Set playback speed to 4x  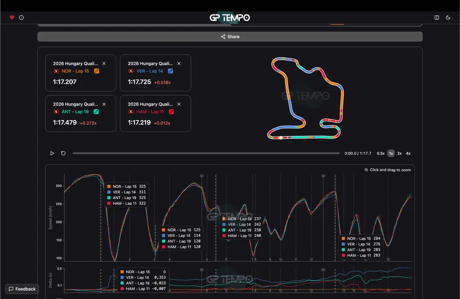pos(408,153)
